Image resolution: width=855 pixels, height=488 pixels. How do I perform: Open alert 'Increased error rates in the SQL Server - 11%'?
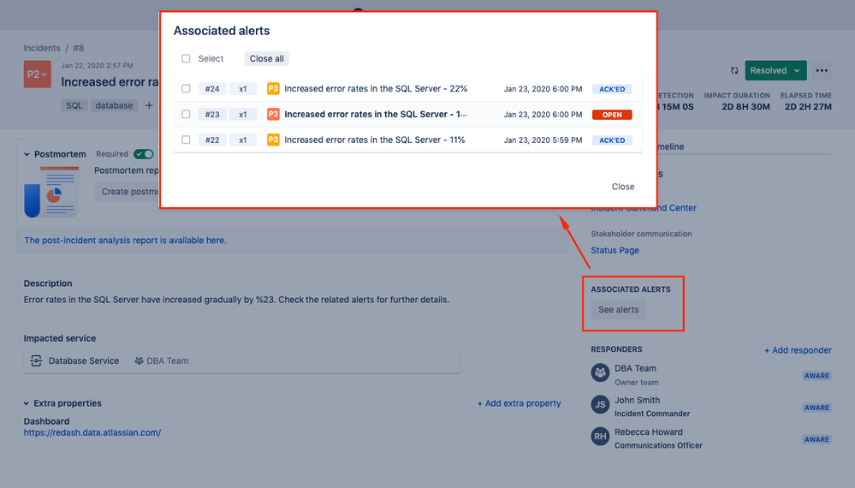click(375, 140)
